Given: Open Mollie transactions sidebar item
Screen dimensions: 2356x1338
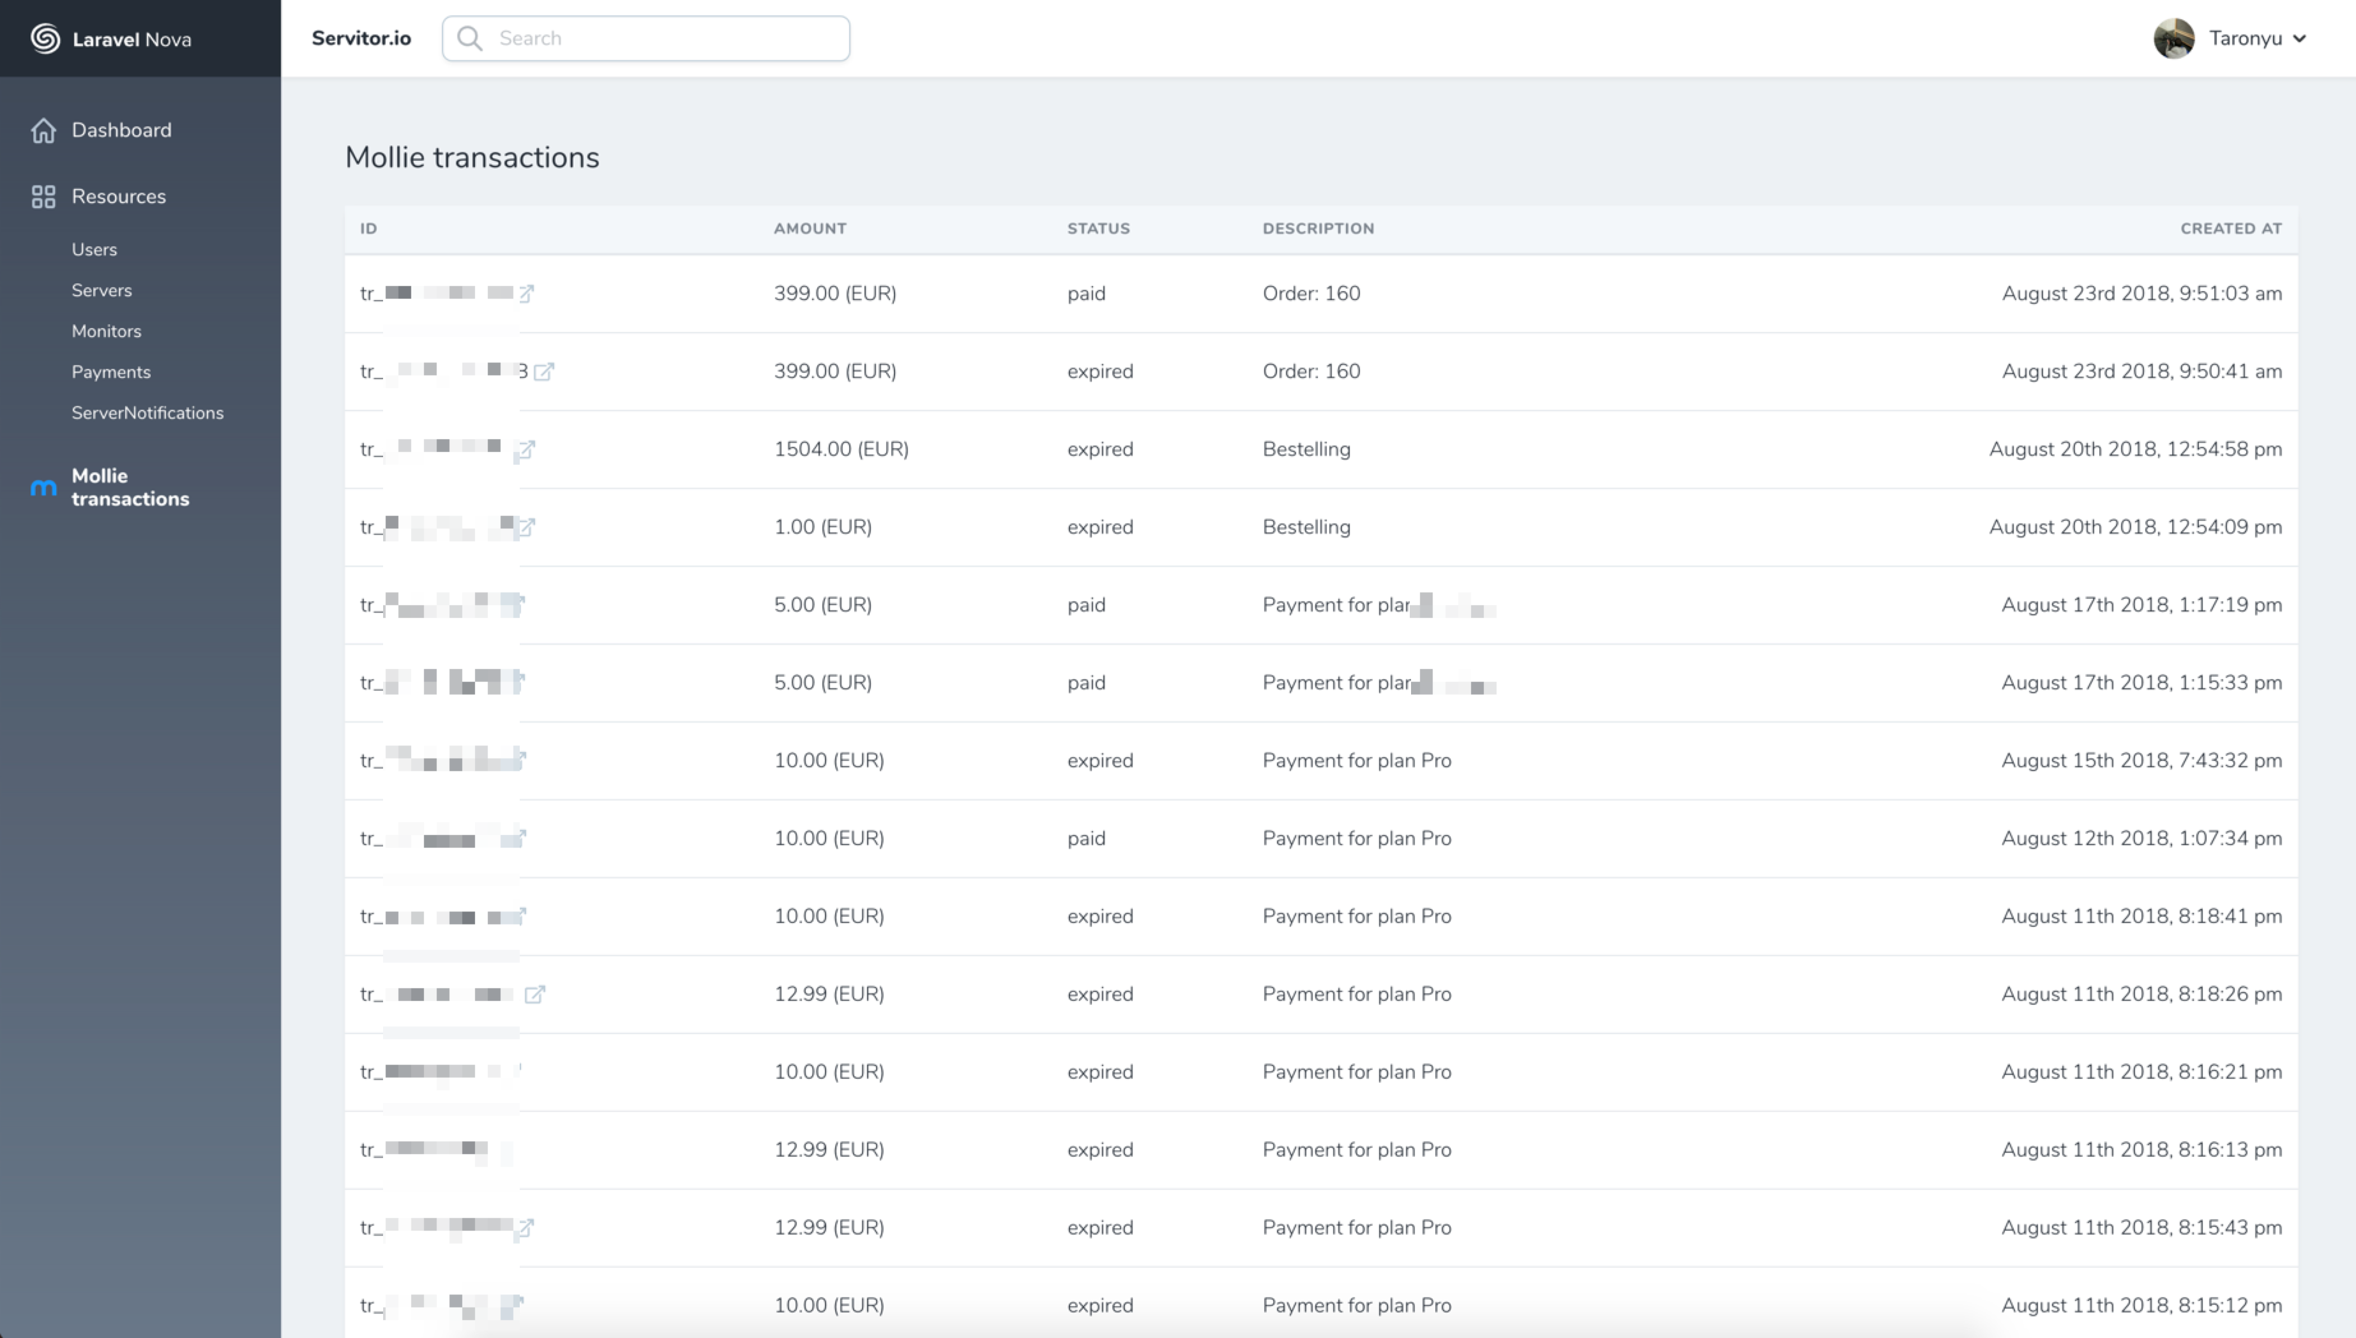Looking at the screenshot, I should point(130,487).
